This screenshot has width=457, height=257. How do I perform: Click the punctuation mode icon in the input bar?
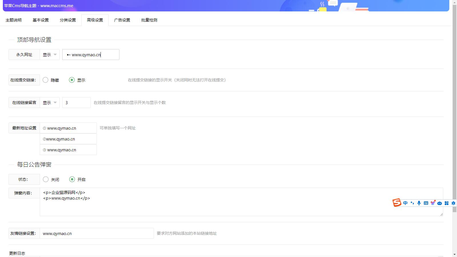[412, 203]
